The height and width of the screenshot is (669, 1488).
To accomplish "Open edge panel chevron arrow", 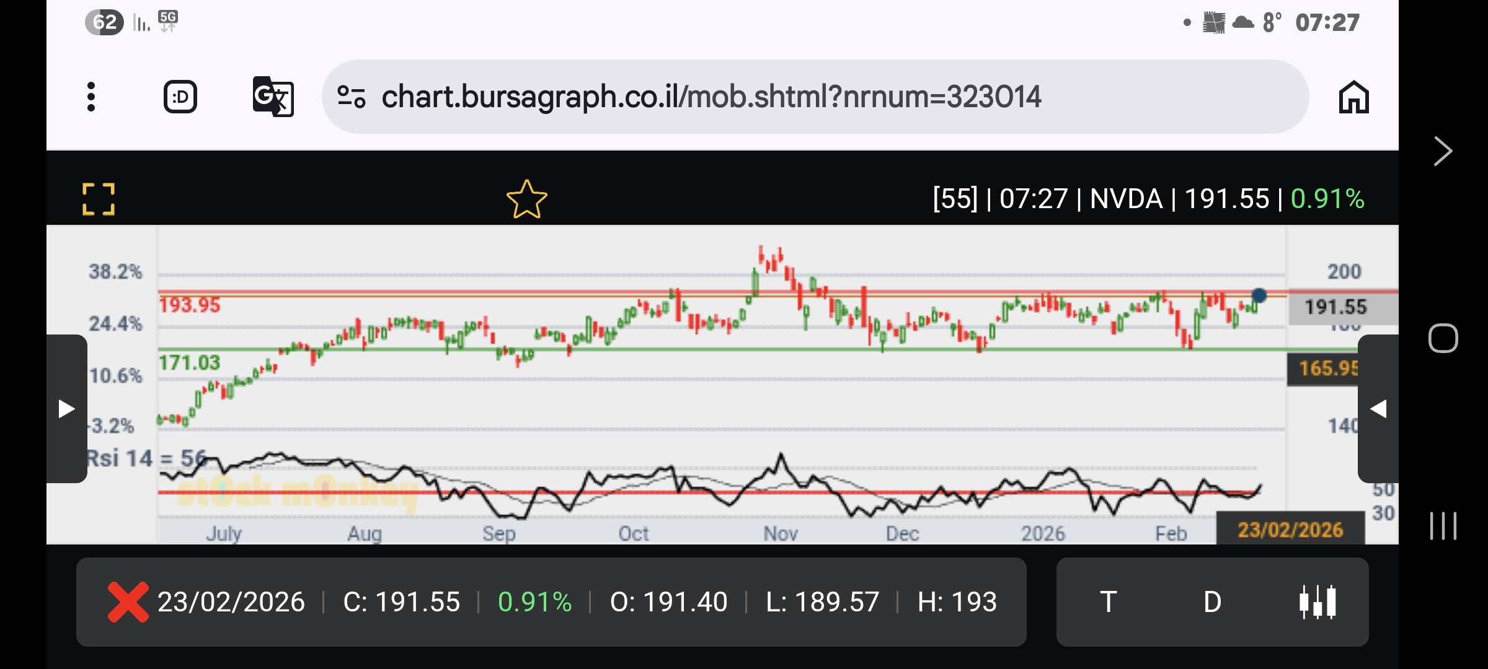I will coord(1443,151).
